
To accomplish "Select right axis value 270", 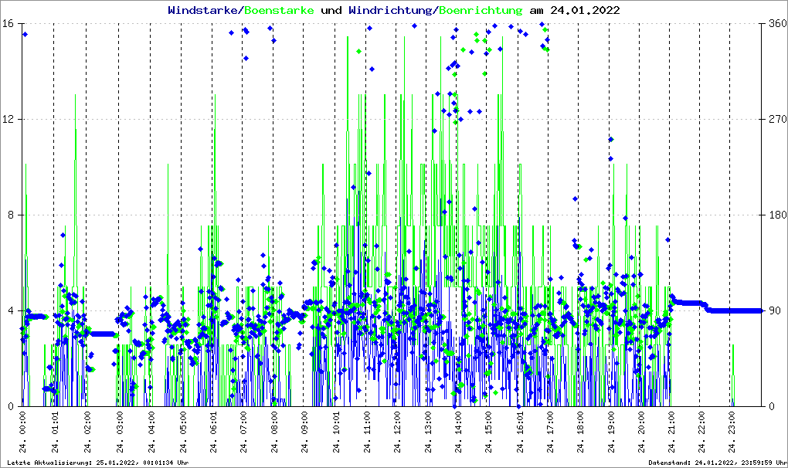I will 778,120.
